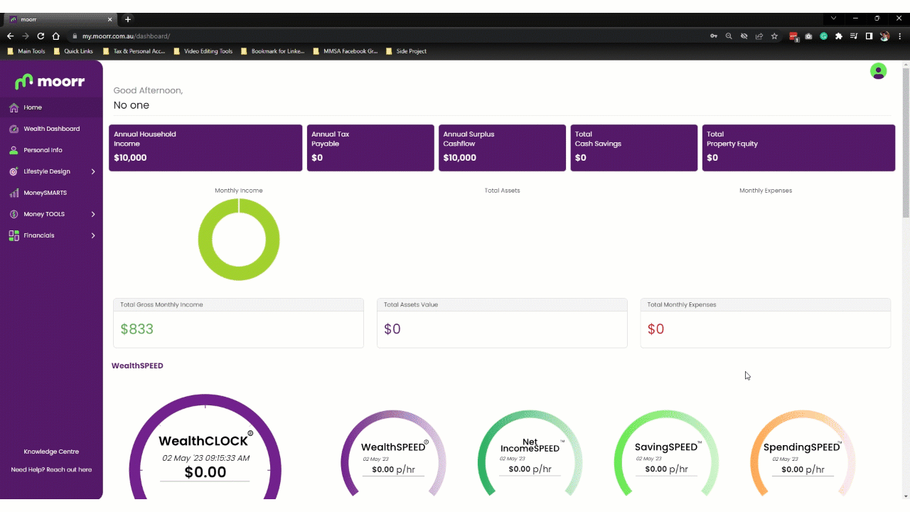The height and width of the screenshot is (512, 910).
Task: Open the Main Tools bookmark folder
Action: click(x=26, y=51)
